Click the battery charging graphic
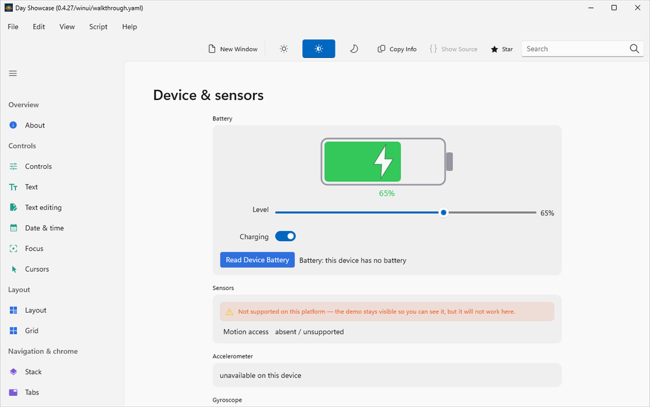The image size is (650, 407). point(386,162)
